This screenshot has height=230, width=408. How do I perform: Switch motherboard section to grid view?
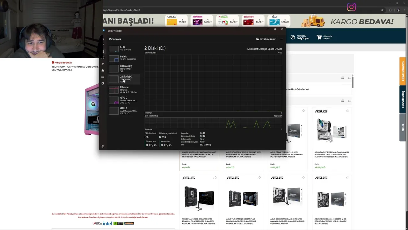point(342,101)
